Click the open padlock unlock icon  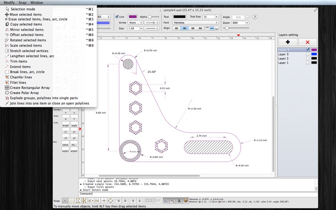(x=125, y=201)
